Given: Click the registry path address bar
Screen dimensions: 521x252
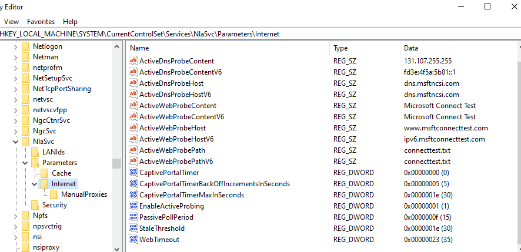Looking at the screenshot, I should point(259,34).
